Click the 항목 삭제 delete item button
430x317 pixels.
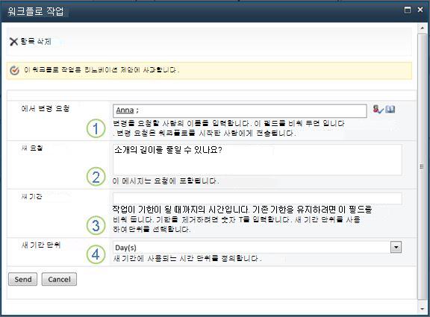coord(30,42)
